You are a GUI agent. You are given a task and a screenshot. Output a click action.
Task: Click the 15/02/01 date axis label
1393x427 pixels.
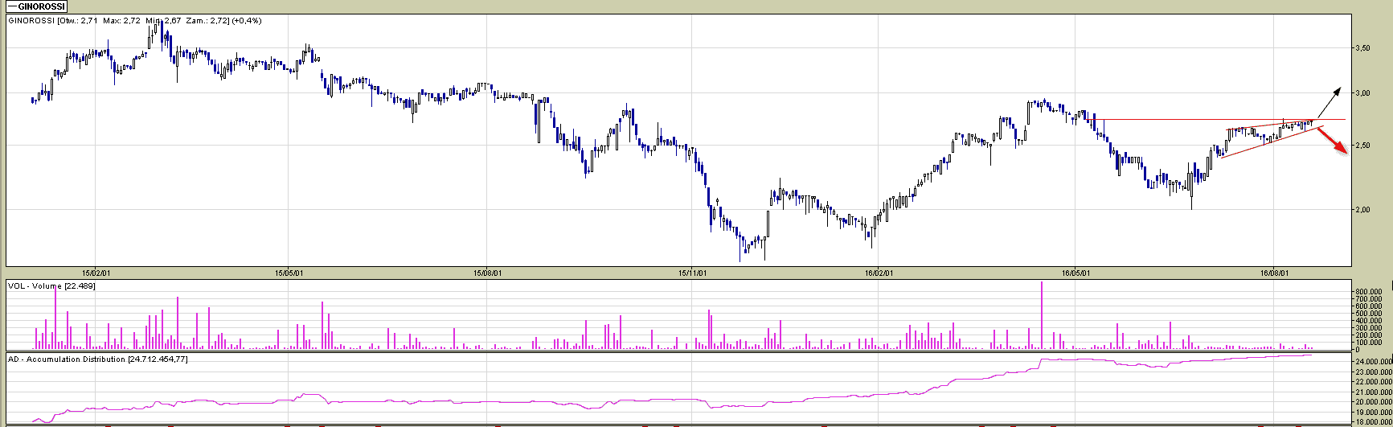pyautogui.click(x=95, y=273)
